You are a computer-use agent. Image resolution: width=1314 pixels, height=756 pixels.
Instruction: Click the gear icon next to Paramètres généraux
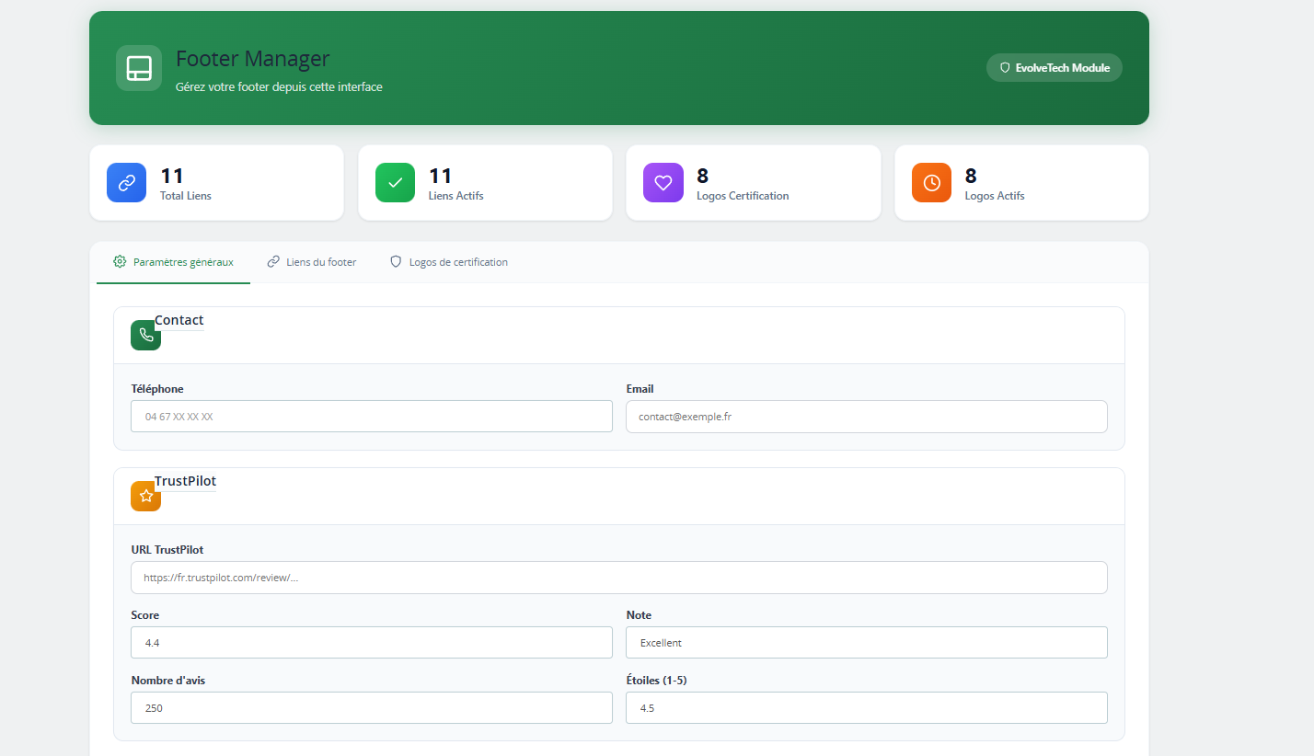pyautogui.click(x=119, y=261)
